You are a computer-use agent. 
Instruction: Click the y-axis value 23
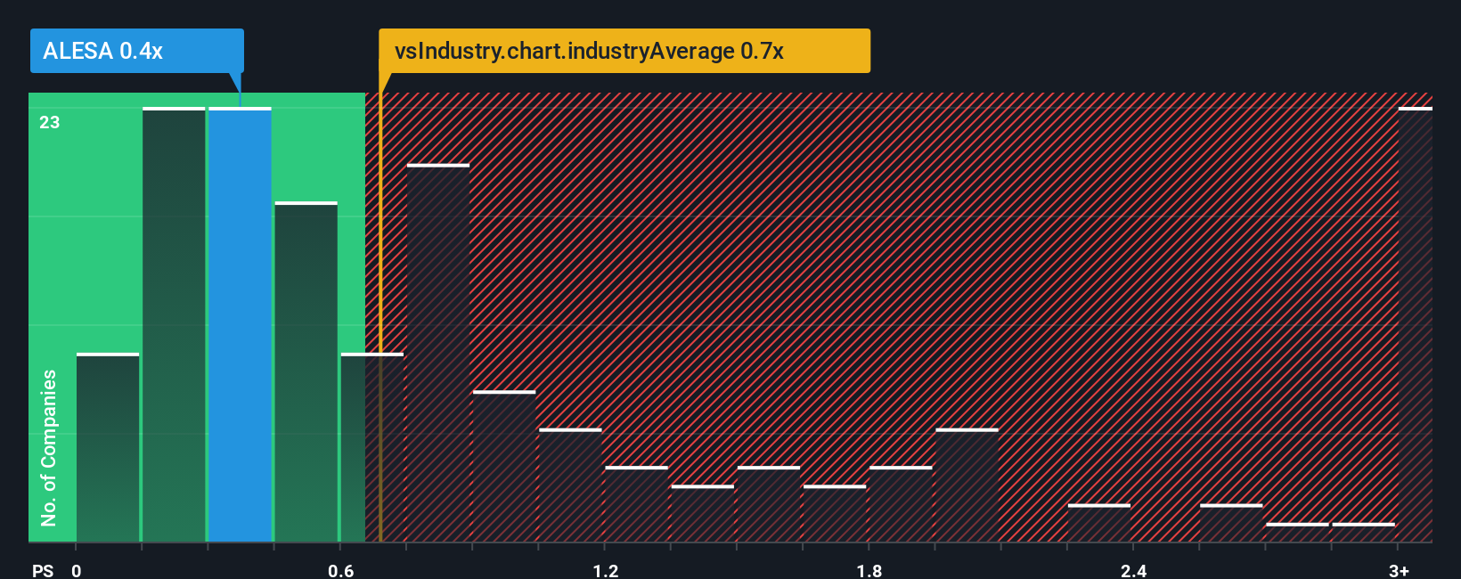(x=50, y=122)
